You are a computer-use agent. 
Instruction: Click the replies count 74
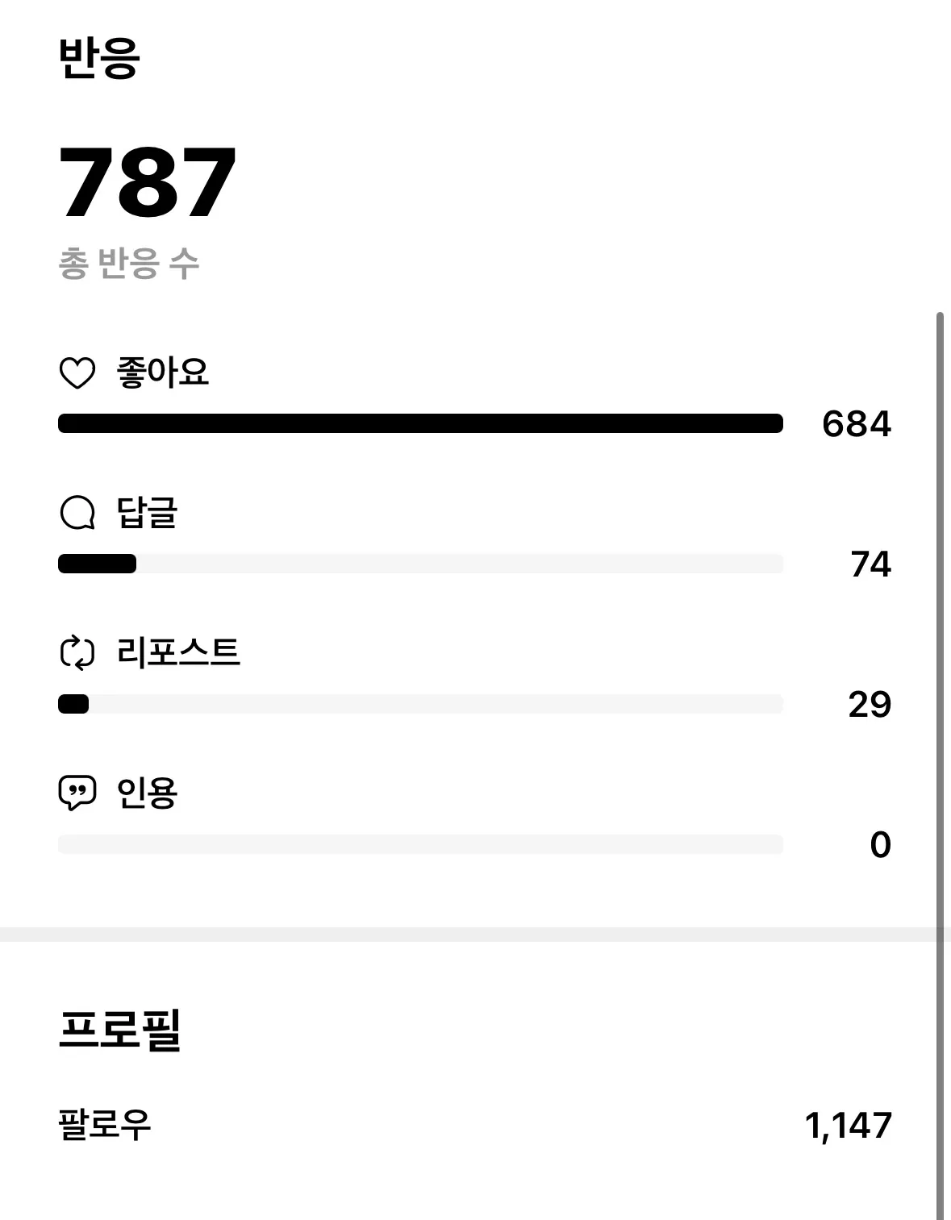click(870, 564)
